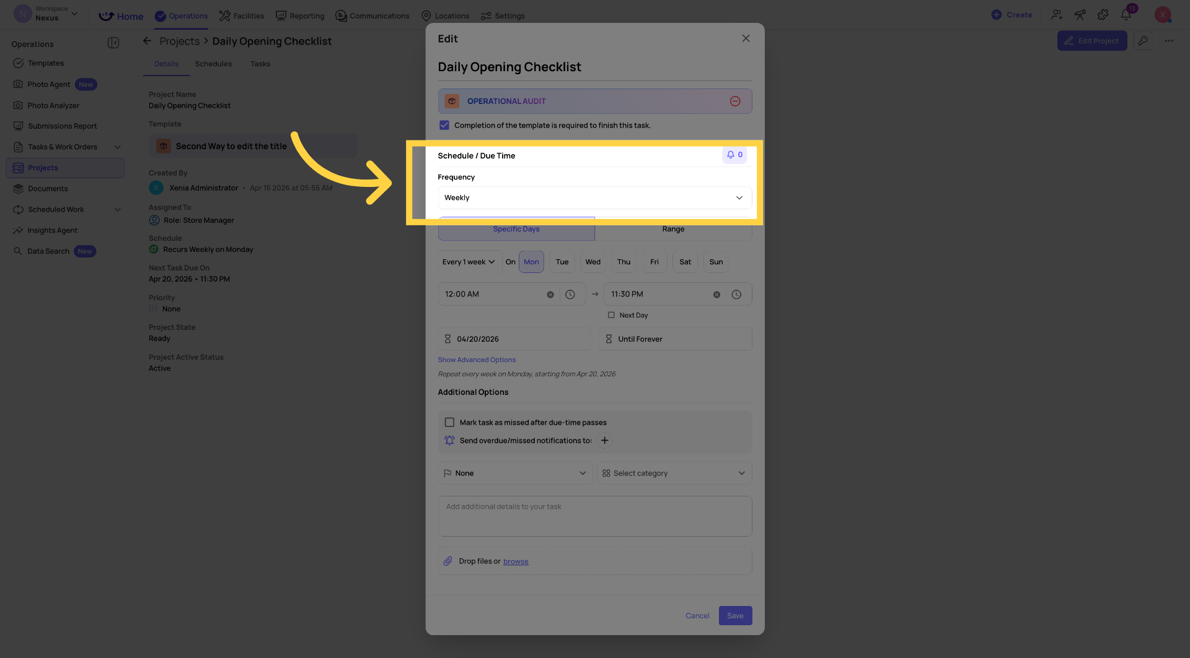Viewport: 1190px width, 658px height.
Task: Select Sat in the weekday selector
Action: click(x=685, y=262)
